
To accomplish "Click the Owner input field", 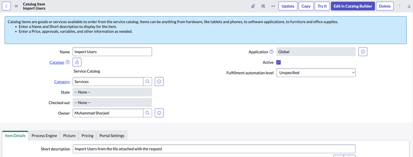I will tap(108, 113).
